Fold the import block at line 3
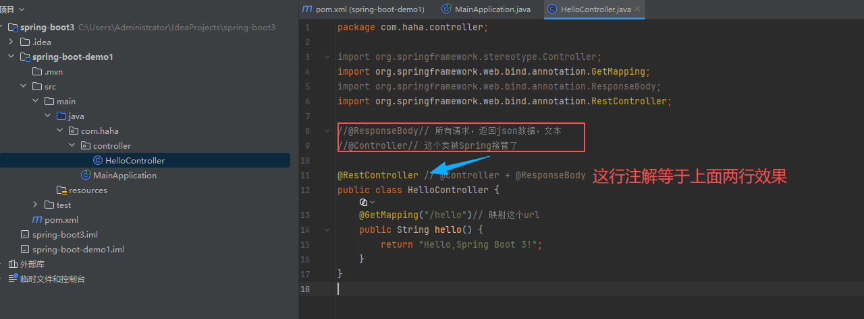864x319 pixels. [327, 57]
